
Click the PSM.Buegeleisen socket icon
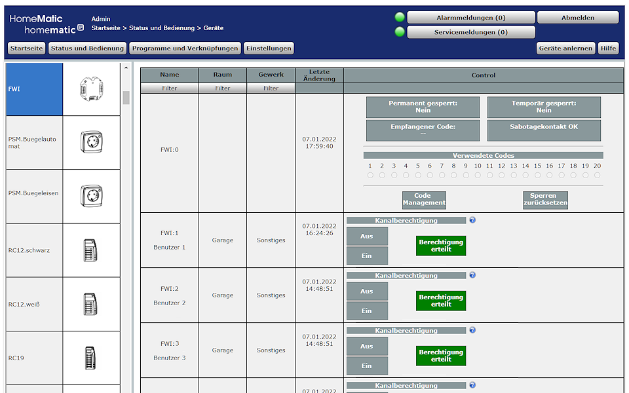pos(92,196)
